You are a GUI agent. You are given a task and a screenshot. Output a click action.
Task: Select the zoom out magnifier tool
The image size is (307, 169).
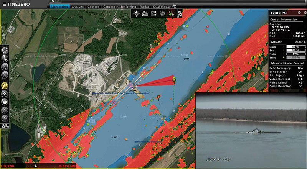[5, 74]
